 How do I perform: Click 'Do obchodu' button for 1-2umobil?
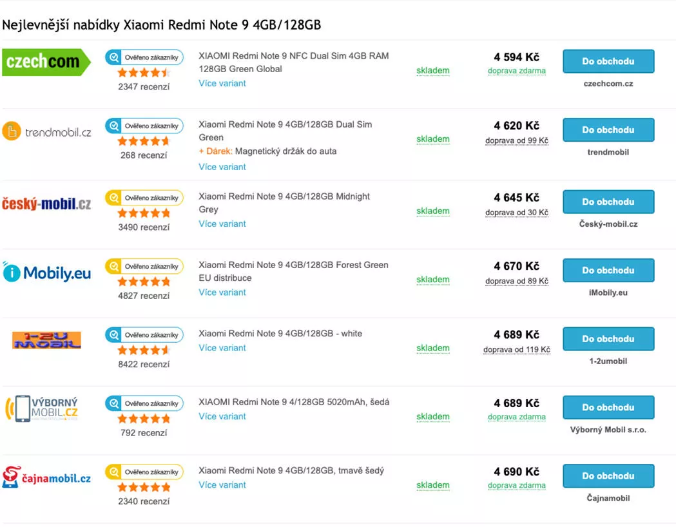click(608, 339)
